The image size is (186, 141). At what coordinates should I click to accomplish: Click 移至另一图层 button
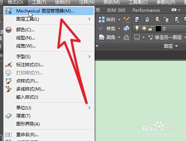165,37
